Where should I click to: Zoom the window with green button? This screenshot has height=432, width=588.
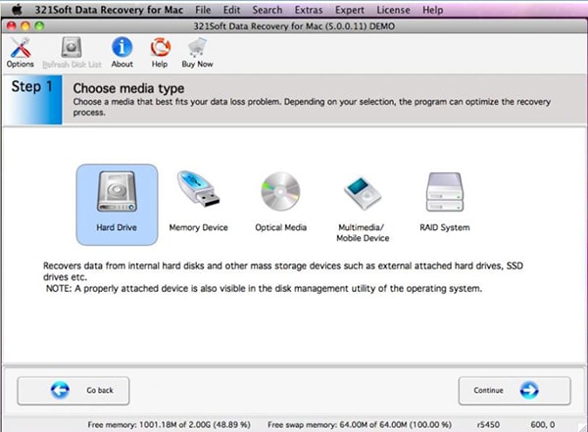pyautogui.click(x=39, y=25)
